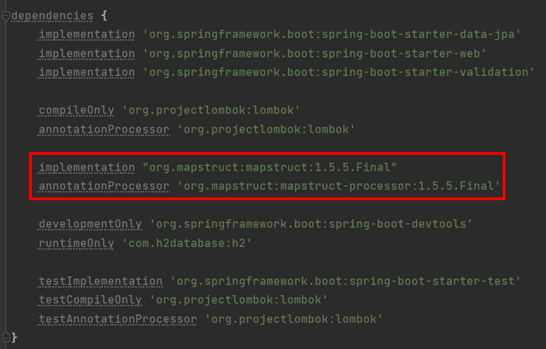Screen dimensions: 546x349
Task: Select testAnnotationProcessor 'org.projectlombok:lombok' string
Action: click(x=294, y=319)
